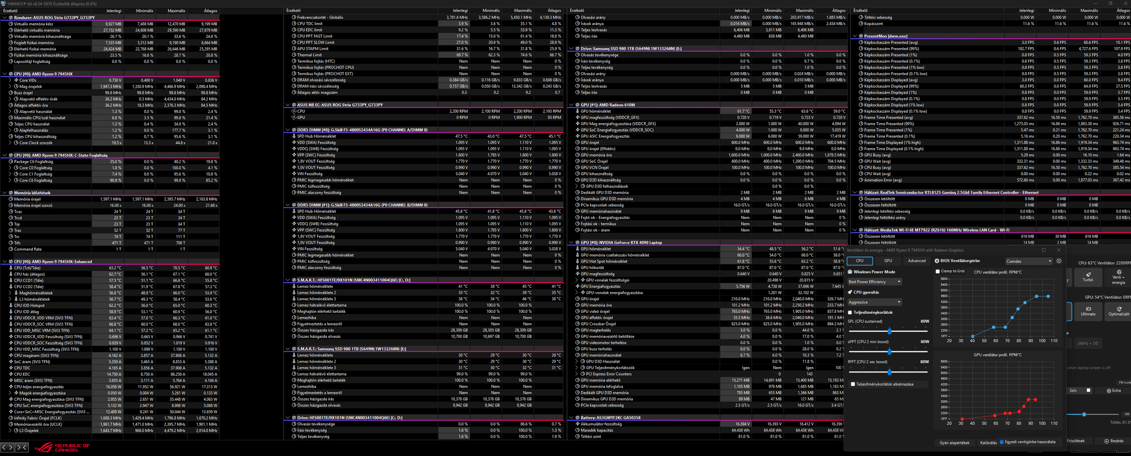Click the icon of the GPU [#1]: AMD Radeon 610M group
The image size is (1131, 456).
[577, 105]
